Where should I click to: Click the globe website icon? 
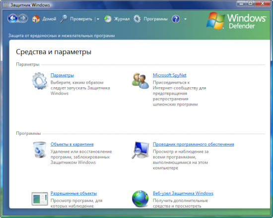[x=140, y=199]
